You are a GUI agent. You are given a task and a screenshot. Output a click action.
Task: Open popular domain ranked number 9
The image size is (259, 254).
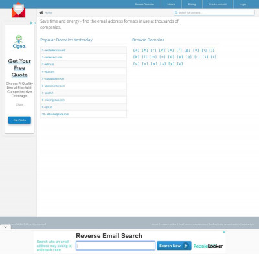click(x=47, y=107)
